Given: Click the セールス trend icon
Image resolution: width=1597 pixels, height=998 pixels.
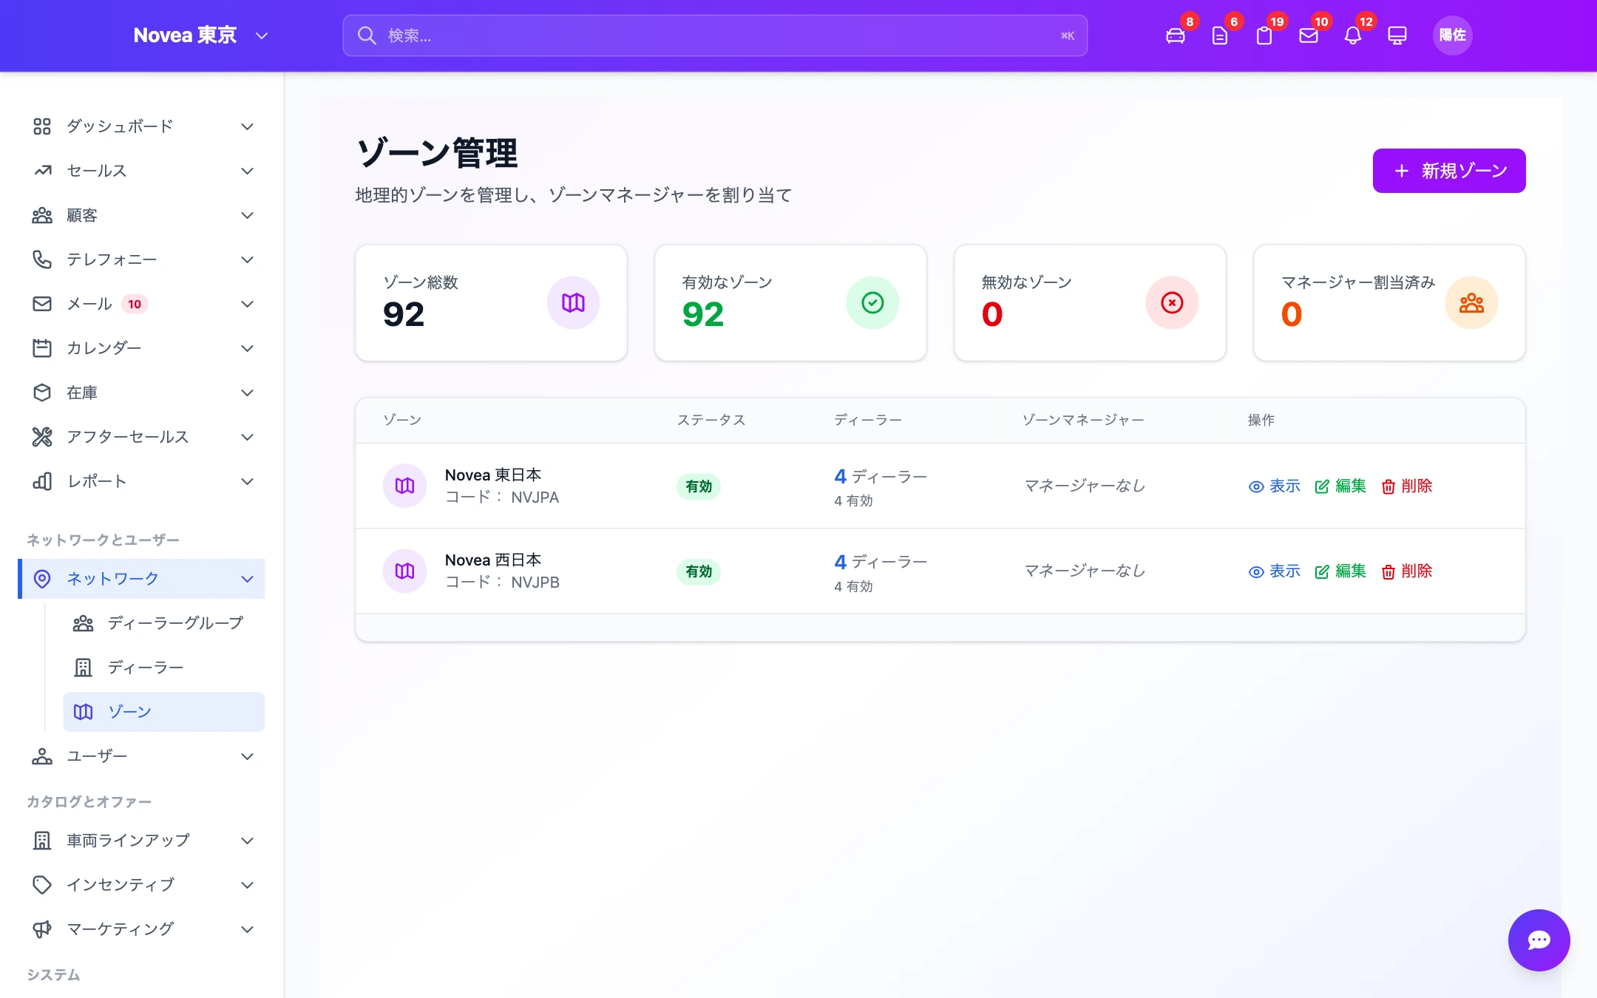Looking at the screenshot, I should click(x=42, y=171).
